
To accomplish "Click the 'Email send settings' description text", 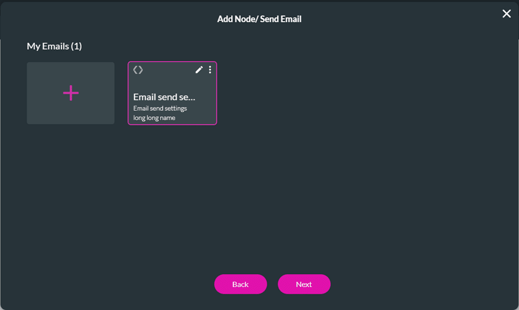I will 160,108.
